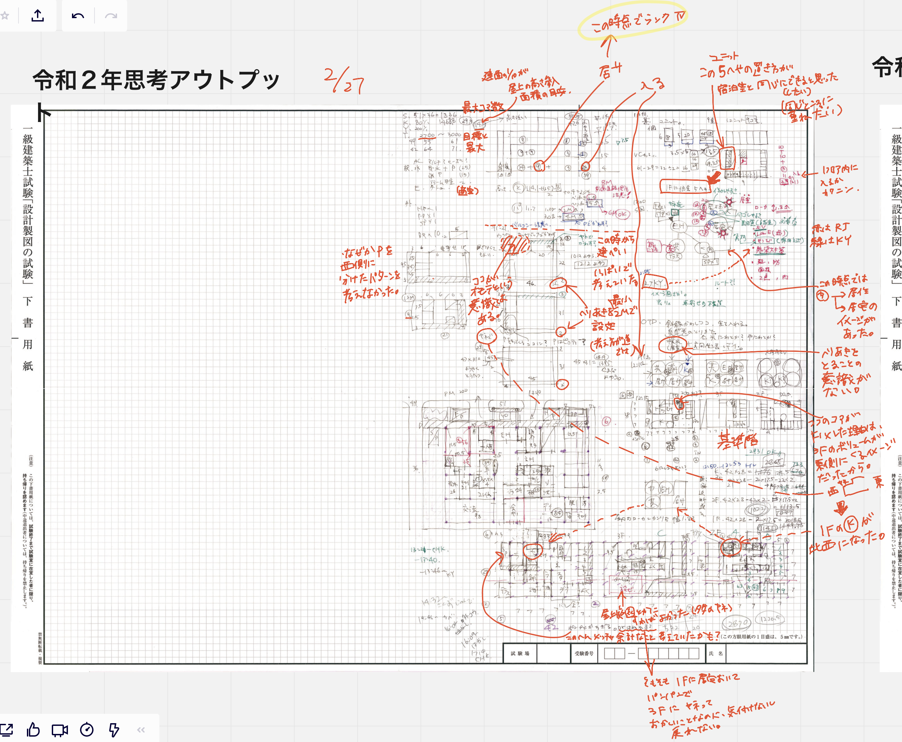Select the vertical 下書用紙 sheet label on left

tap(28, 333)
